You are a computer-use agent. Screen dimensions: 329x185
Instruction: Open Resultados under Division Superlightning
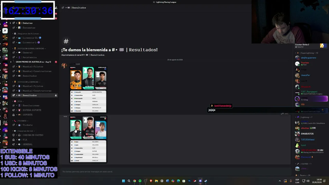point(34,76)
